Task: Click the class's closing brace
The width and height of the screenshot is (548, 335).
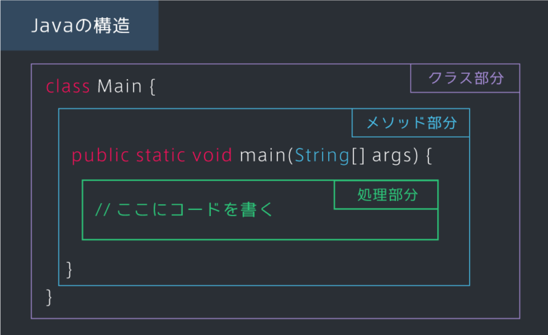Action: [49, 297]
